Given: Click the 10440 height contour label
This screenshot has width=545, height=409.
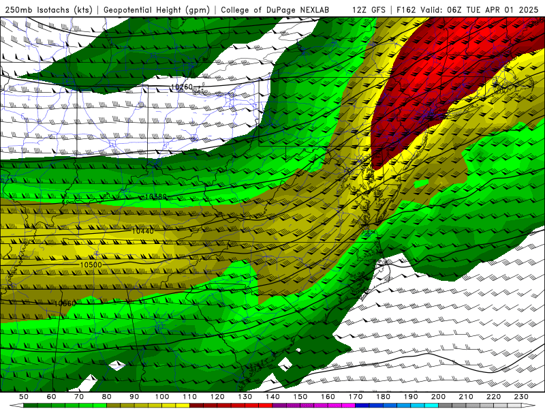Looking at the screenshot, I should pyautogui.click(x=143, y=231).
